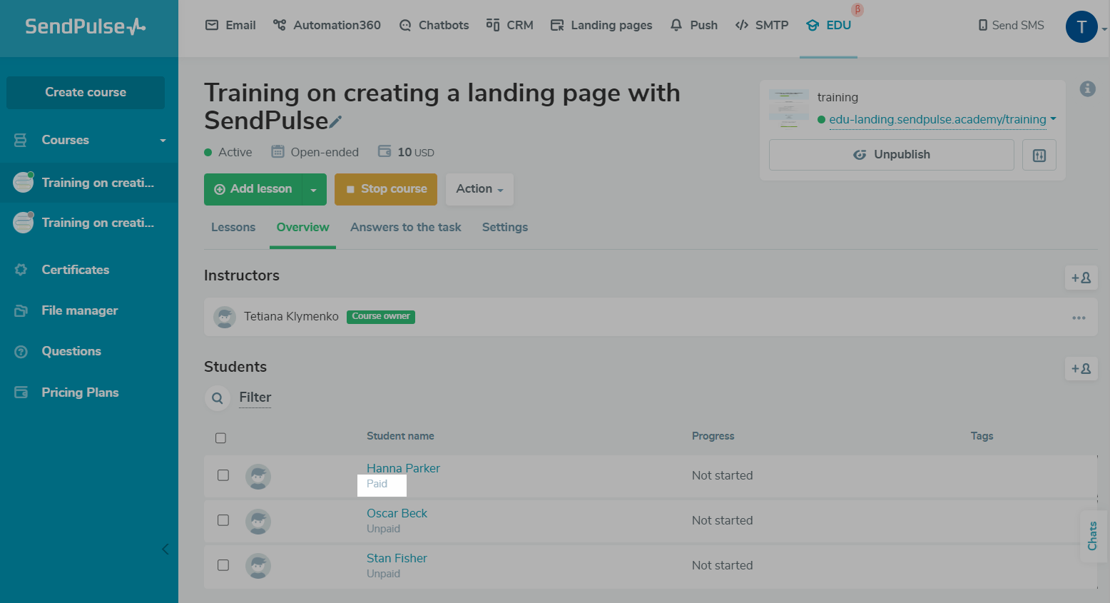Open the Add lesson dropdown arrow
The image size is (1110, 603).
pyautogui.click(x=313, y=190)
